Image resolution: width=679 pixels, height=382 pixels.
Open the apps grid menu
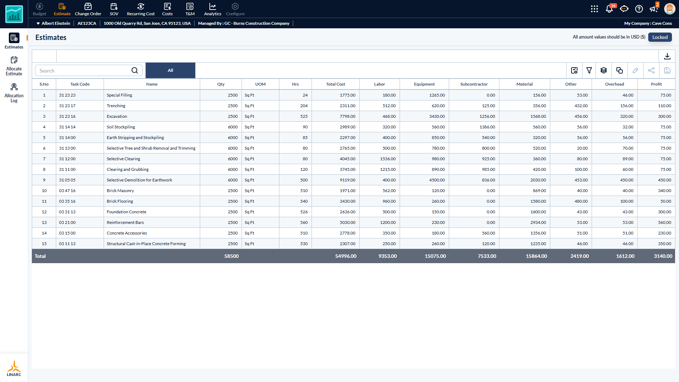[594, 9]
